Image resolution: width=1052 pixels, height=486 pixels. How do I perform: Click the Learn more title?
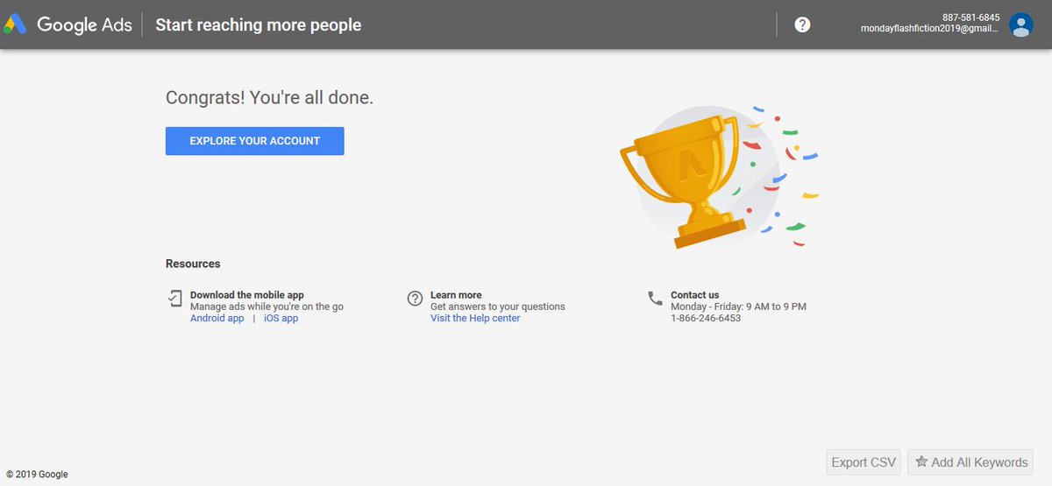[456, 295]
